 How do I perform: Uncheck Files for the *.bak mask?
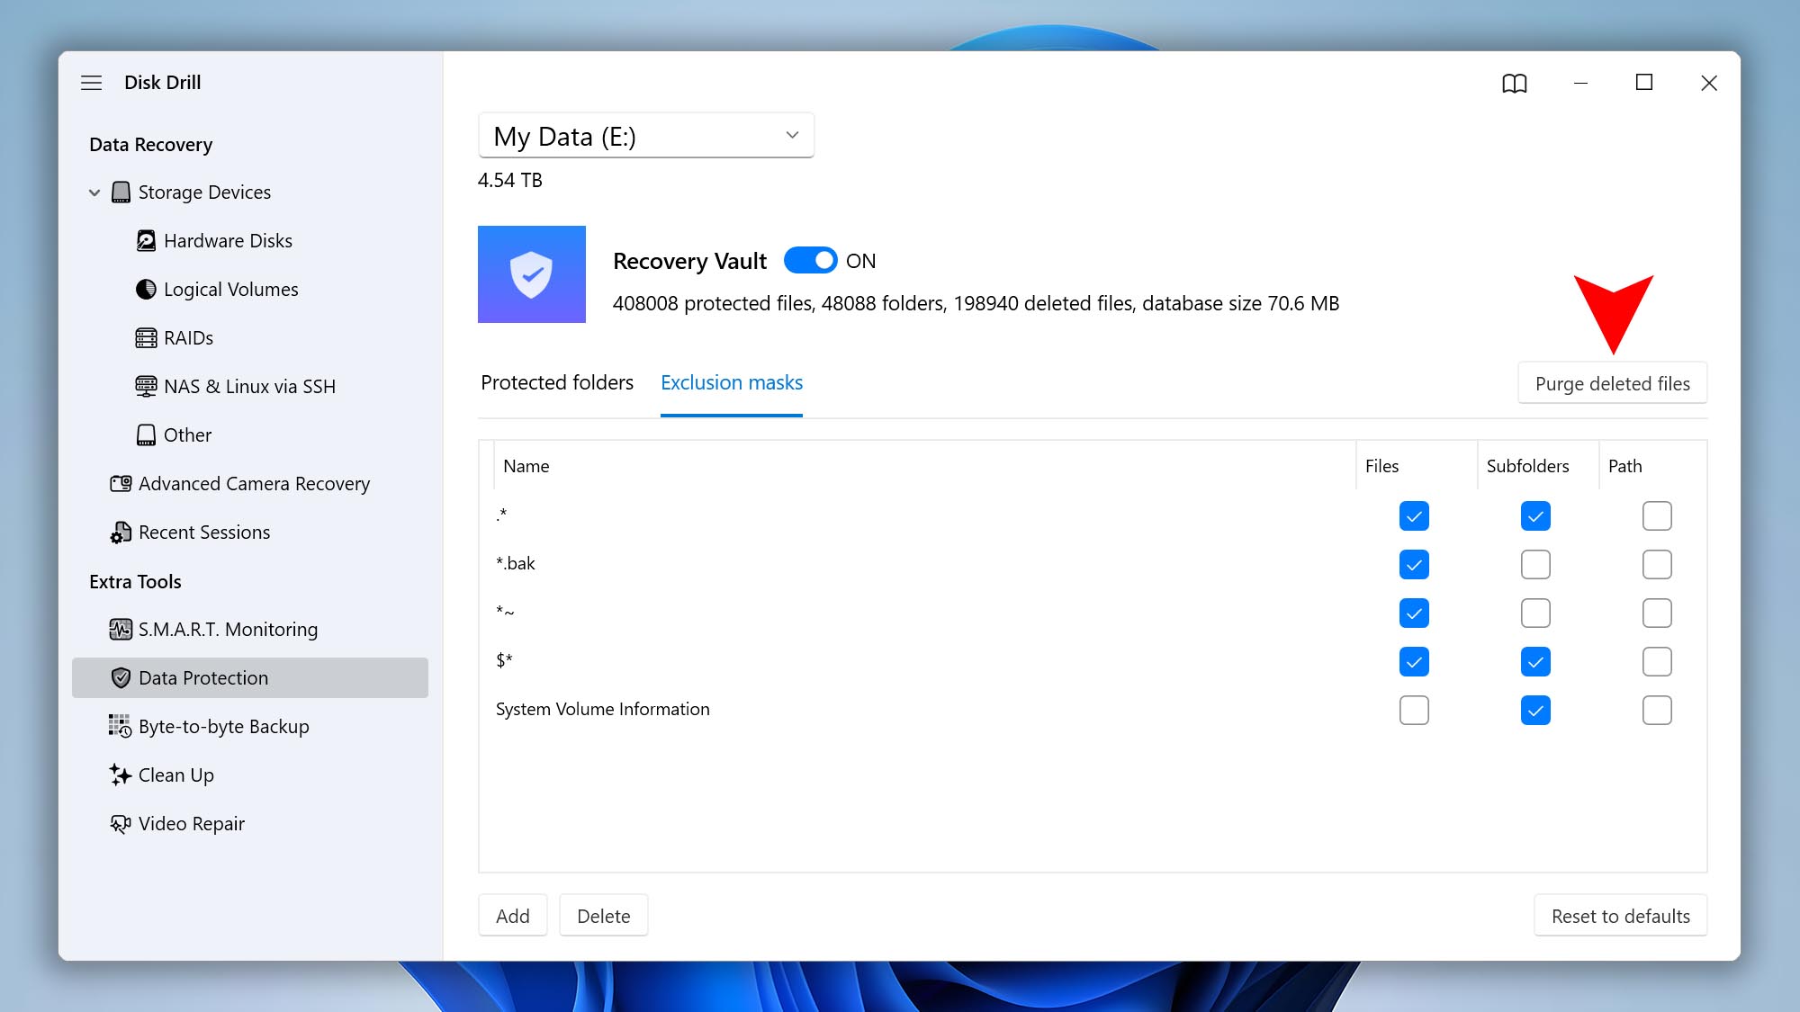click(1414, 565)
